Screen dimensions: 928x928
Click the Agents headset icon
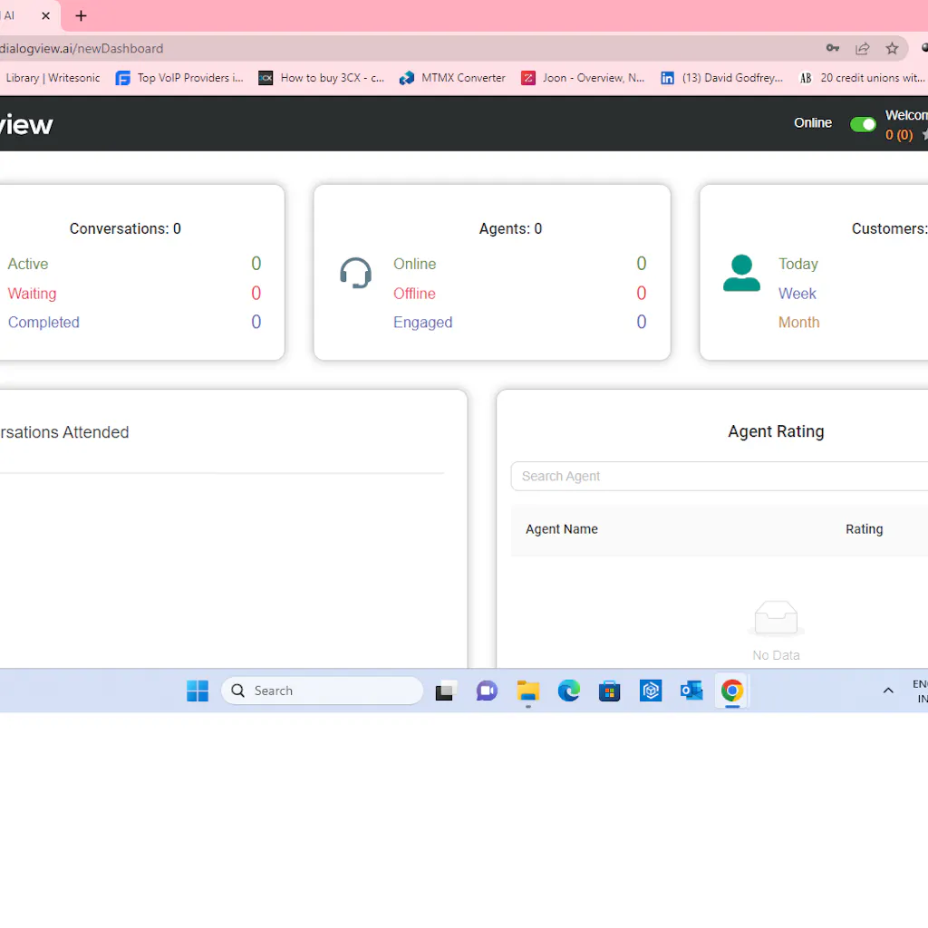355,273
